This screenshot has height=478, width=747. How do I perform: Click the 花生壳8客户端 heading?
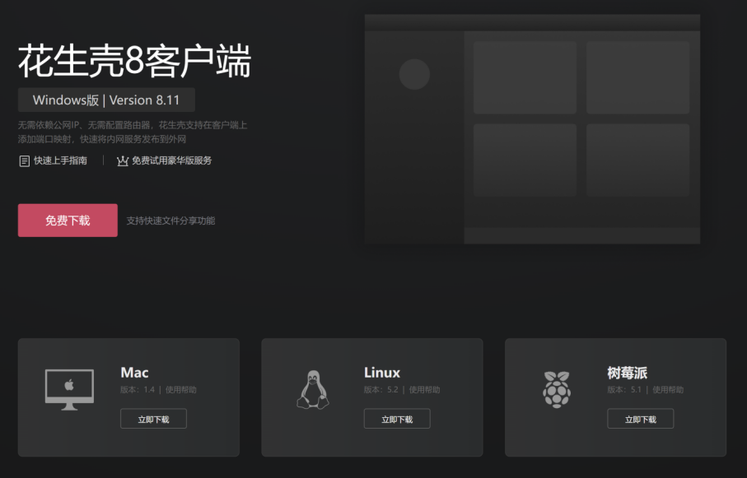tap(134, 61)
